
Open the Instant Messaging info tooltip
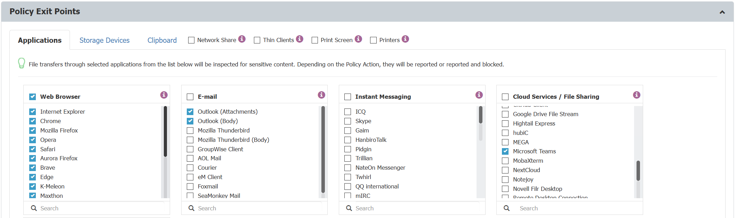point(479,95)
